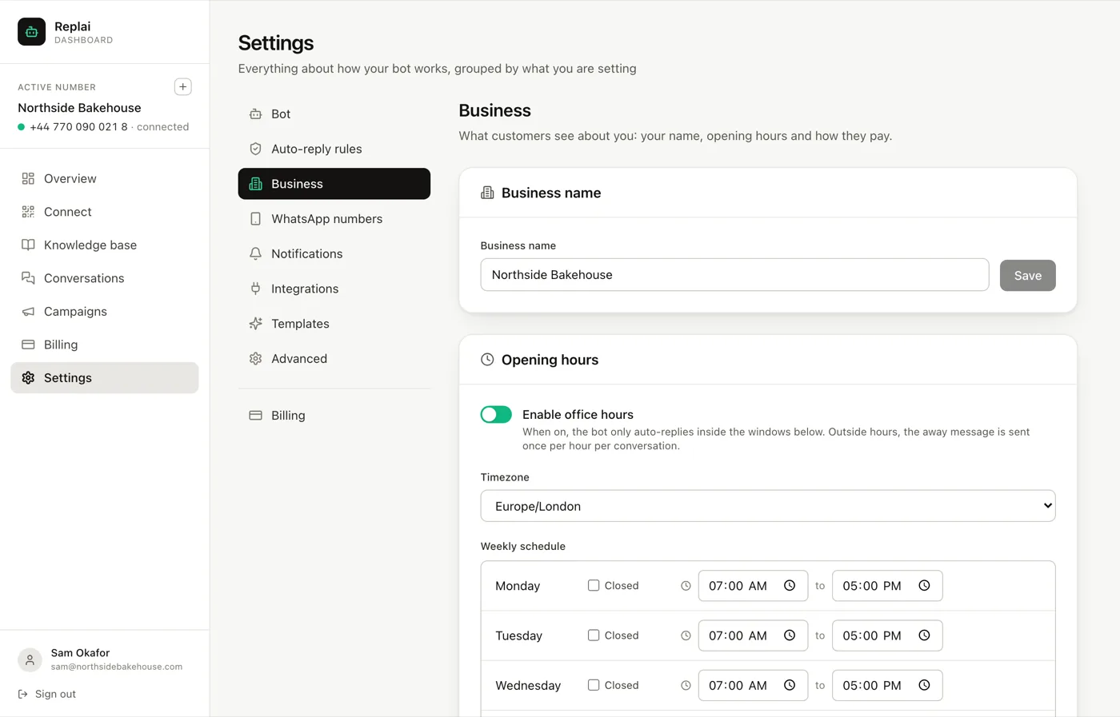This screenshot has width=1120, height=717.
Task: Click the clock icon in Monday's closing time field
Action: pyautogui.click(x=924, y=586)
